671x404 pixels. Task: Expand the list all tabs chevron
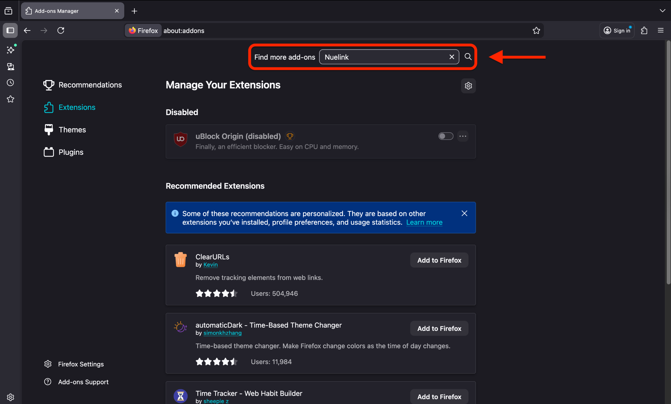tap(662, 11)
